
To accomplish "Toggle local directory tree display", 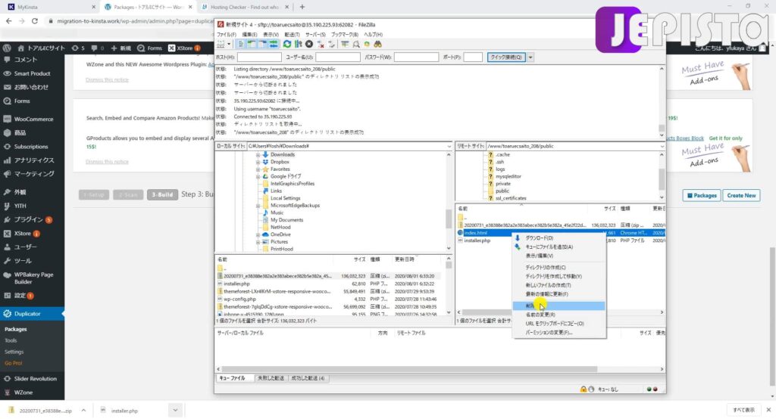I will pyautogui.click(x=252, y=45).
